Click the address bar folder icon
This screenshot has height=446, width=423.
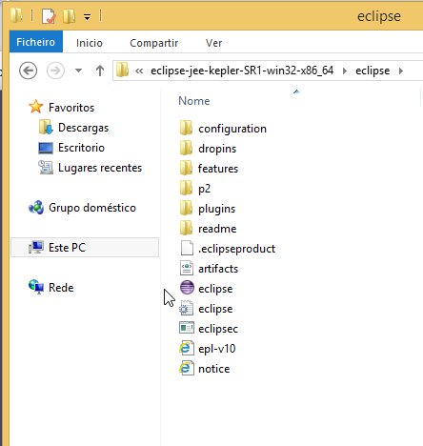tap(122, 70)
